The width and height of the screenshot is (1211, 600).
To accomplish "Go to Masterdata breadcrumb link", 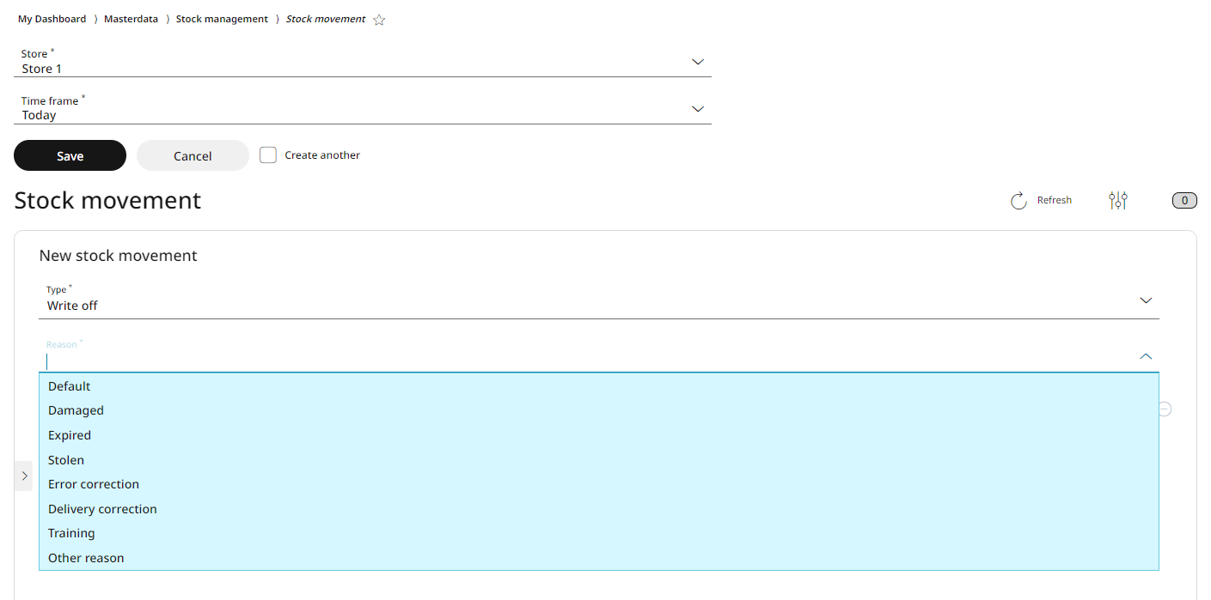I will click(x=131, y=19).
